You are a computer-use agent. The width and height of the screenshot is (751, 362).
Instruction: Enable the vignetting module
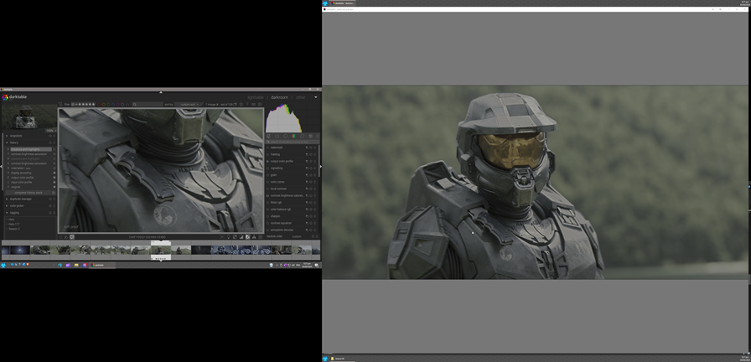[267, 168]
